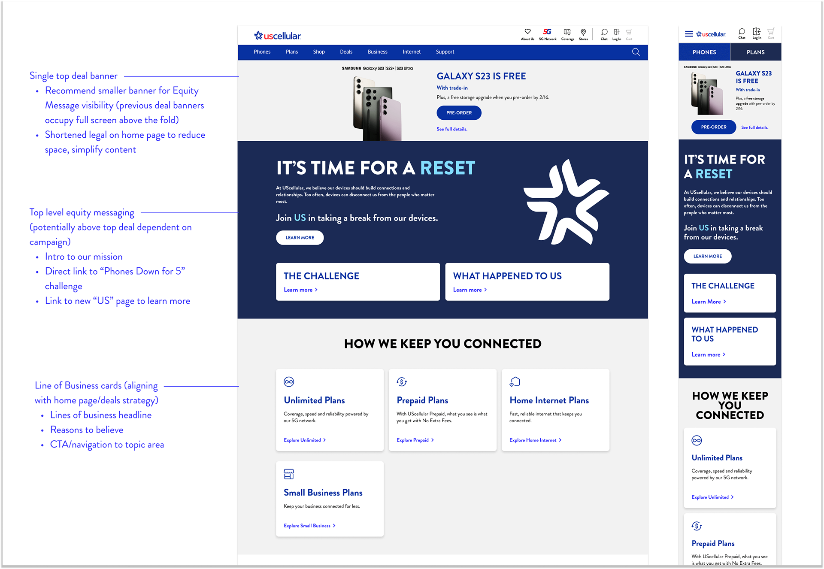Click THE CHALLENGE card heading on desktop
This screenshot has width=824, height=569.
click(321, 276)
